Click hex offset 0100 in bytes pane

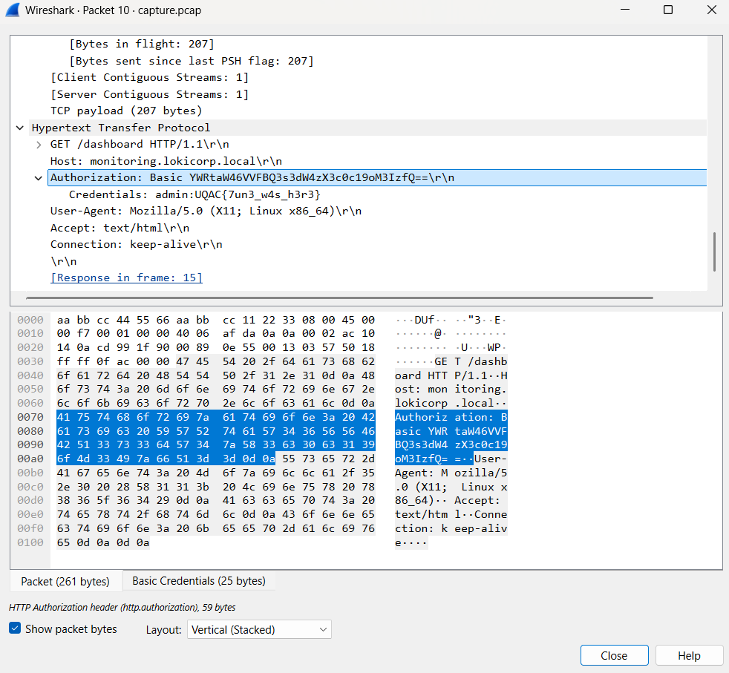pyautogui.click(x=30, y=542)
